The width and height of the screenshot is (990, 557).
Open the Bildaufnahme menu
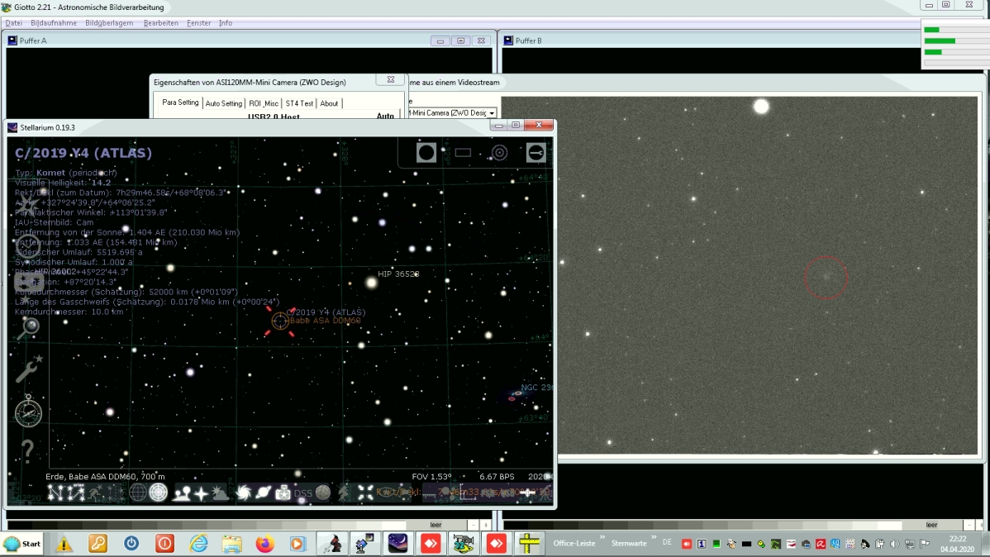54,23
